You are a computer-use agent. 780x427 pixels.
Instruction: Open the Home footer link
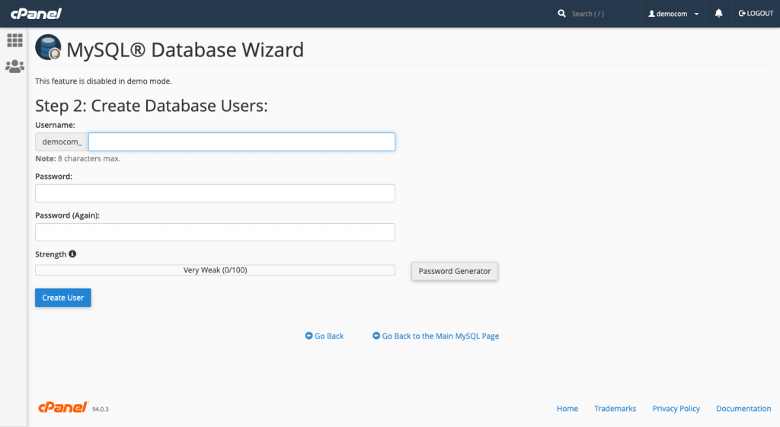(x=567, y=409)
